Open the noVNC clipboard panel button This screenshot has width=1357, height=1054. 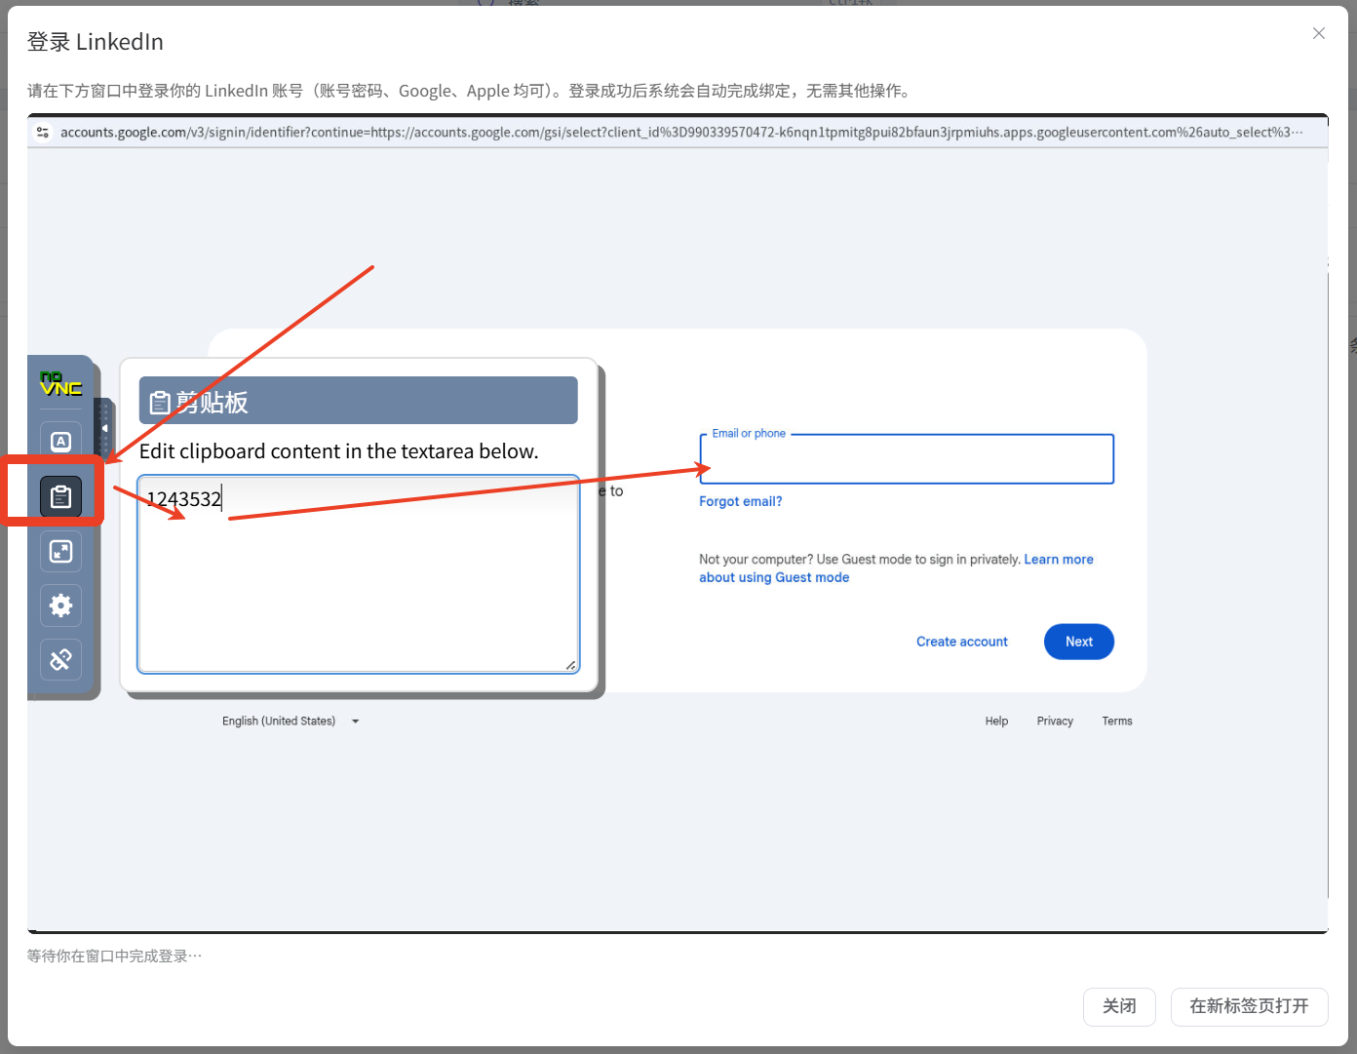(x=60, y=496)
